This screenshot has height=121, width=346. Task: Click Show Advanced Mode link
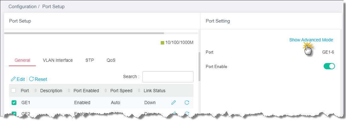(x=311, y=40)
